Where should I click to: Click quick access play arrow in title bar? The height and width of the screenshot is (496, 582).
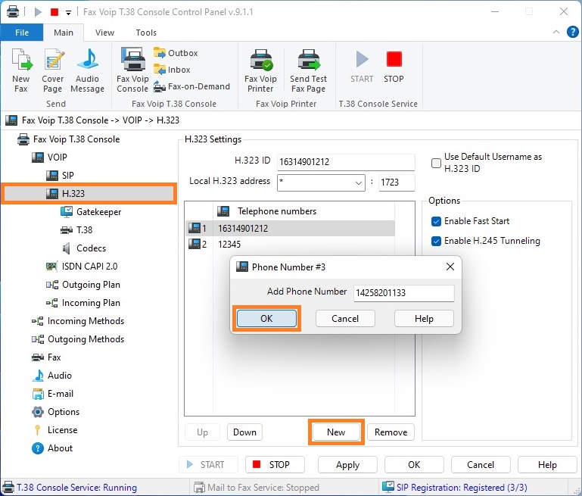[38, 12]
